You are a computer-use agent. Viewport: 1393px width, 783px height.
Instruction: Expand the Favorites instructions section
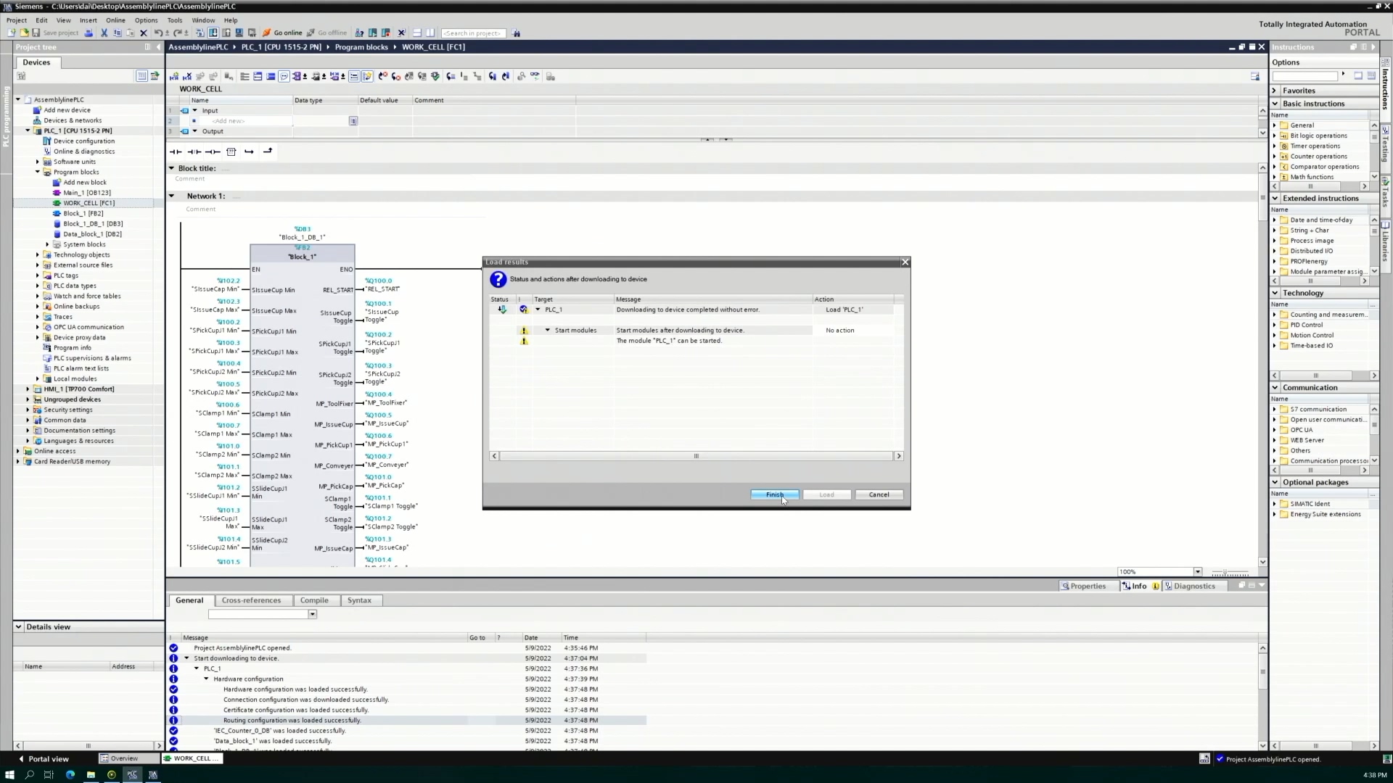[x=1275, y=91]
